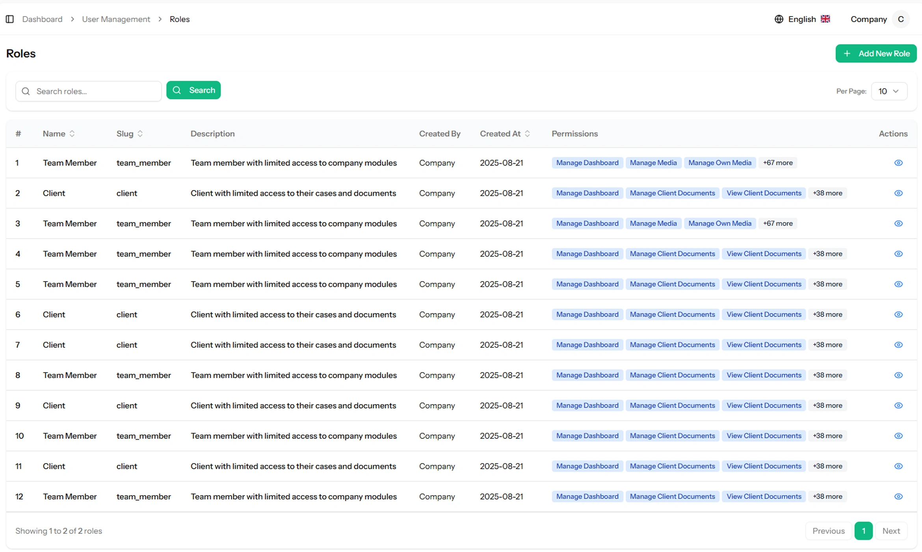Click the UK flag icon
Screen dimensions: 922x552
[x=825, y=19]
